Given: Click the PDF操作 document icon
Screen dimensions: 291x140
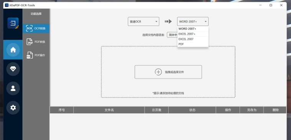Looking at the screenshot, I should (x=30, y=55).
